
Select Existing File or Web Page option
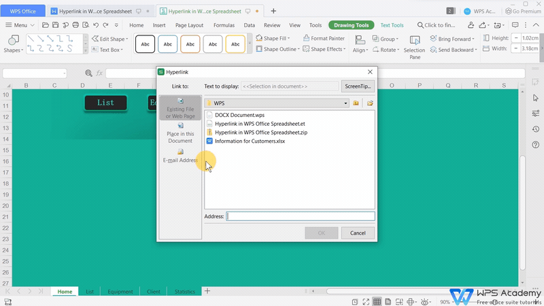(180, 109)
